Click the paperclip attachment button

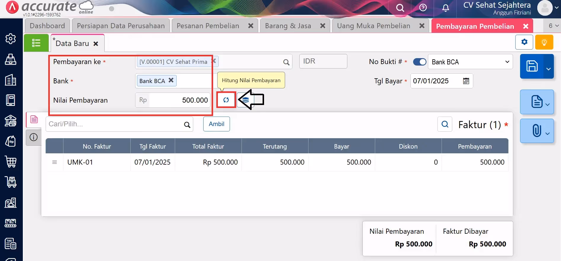pyautogui.click(x=537, y=131)
